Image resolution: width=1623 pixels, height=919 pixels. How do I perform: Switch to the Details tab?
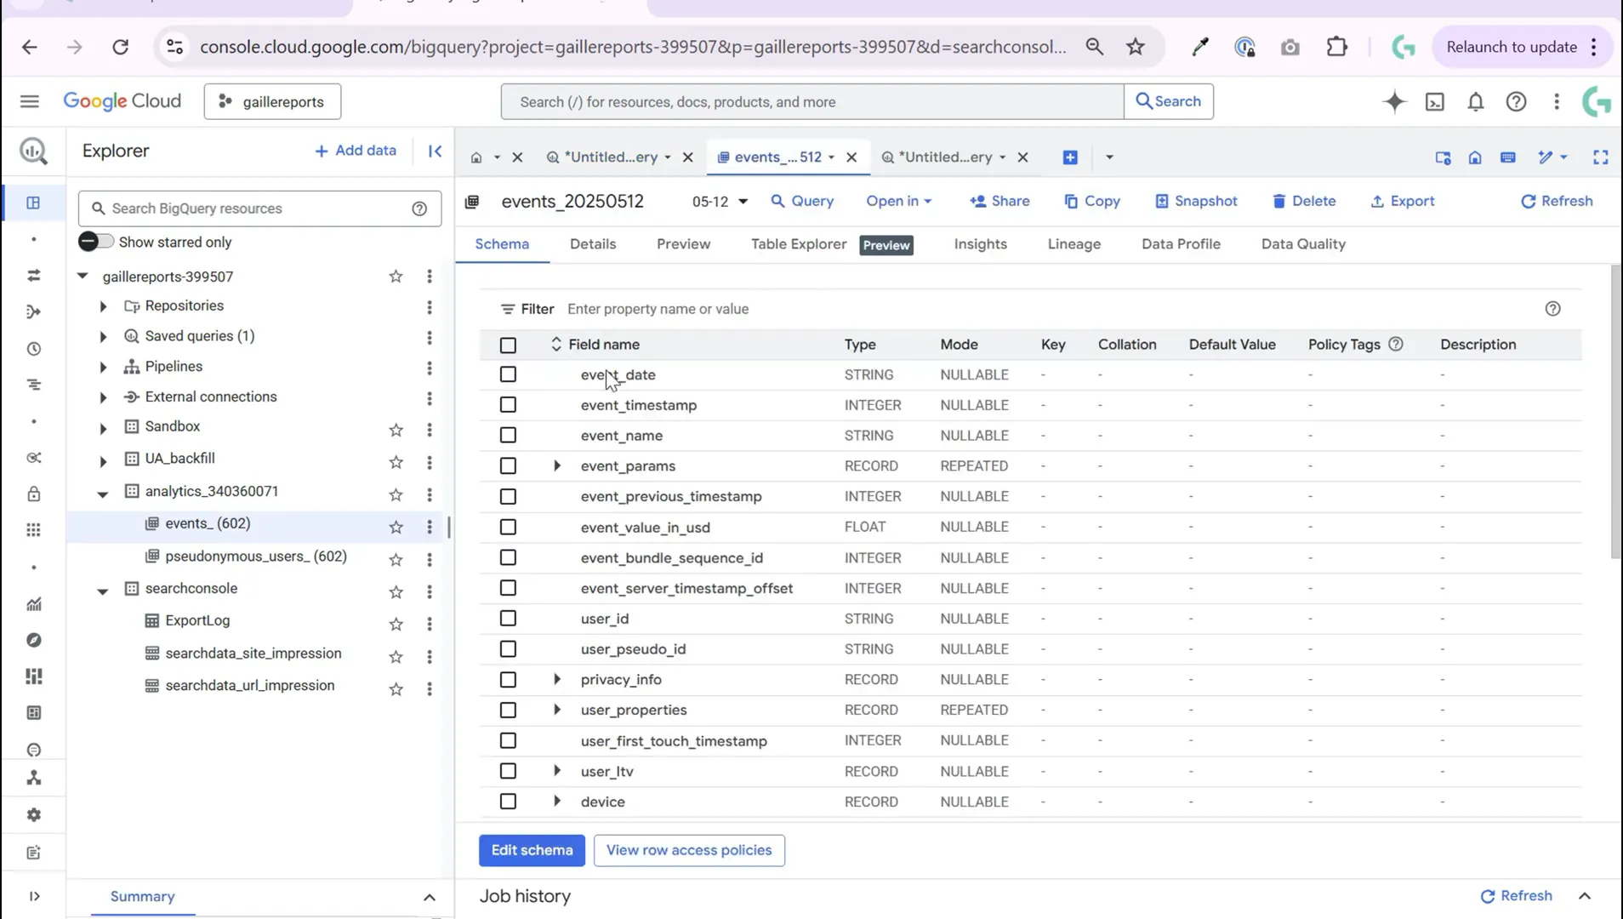(x=593, y=244)
